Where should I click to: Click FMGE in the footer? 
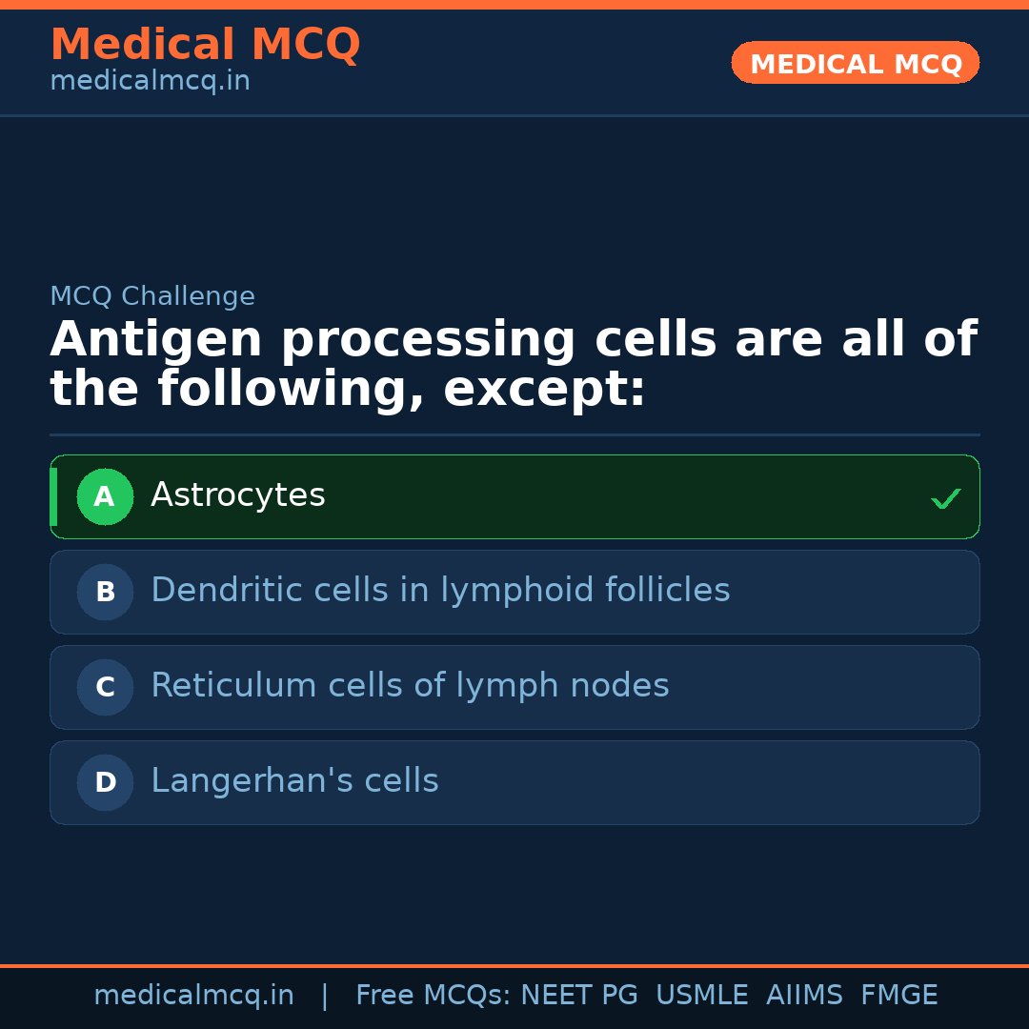click(x=899, y=996)
